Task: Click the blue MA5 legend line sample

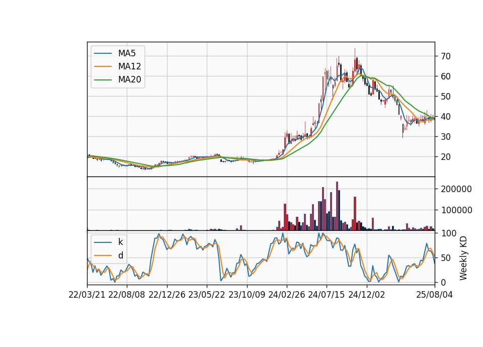Action: click(103, 53)
